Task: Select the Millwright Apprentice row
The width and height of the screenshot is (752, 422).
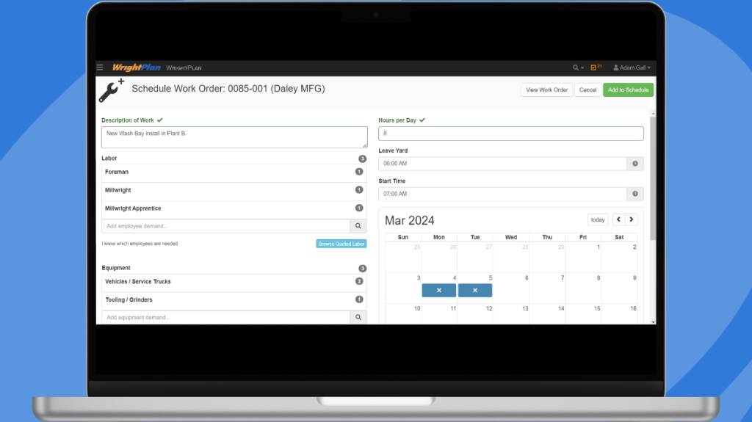Action: [234, 208]
